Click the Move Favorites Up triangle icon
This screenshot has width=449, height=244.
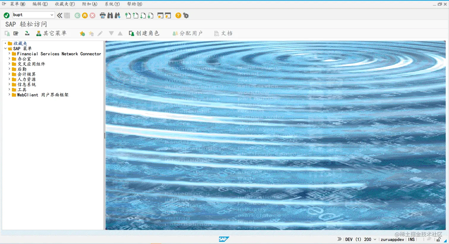(120, 33)
